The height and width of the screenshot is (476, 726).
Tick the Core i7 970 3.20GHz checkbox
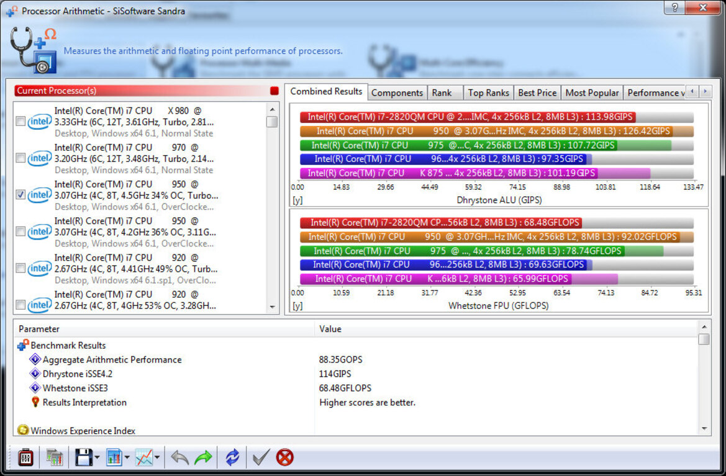tap(20, 158)
